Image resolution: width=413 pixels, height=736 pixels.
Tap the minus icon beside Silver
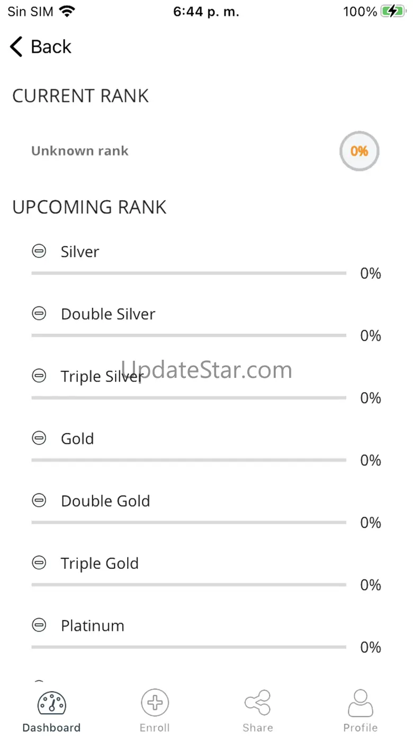coord(39,251)
